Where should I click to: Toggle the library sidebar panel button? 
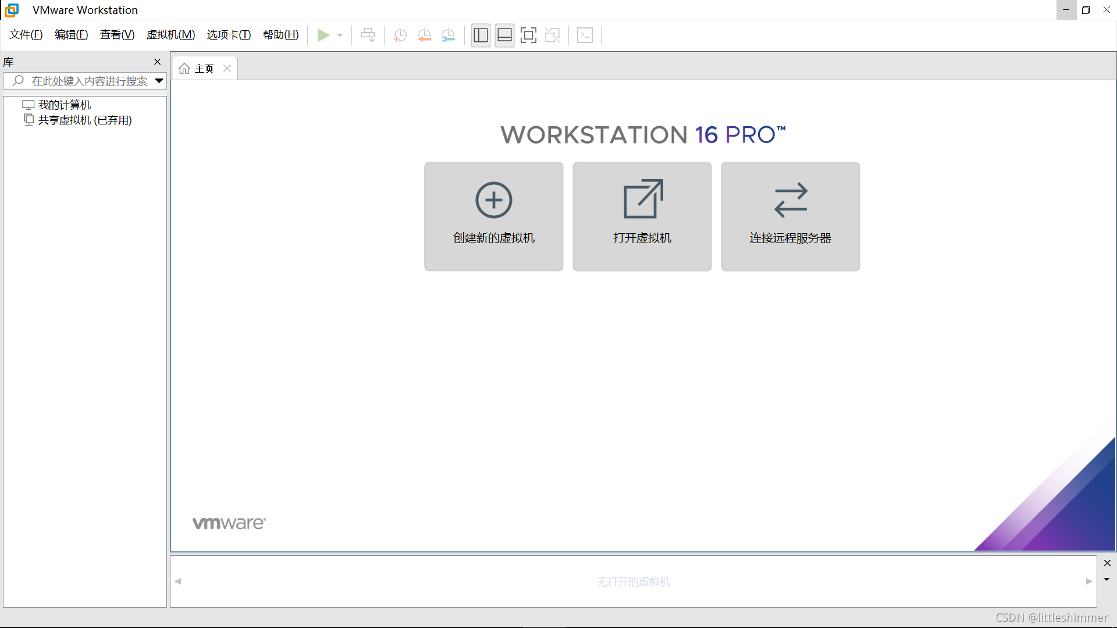click(481, 35)
